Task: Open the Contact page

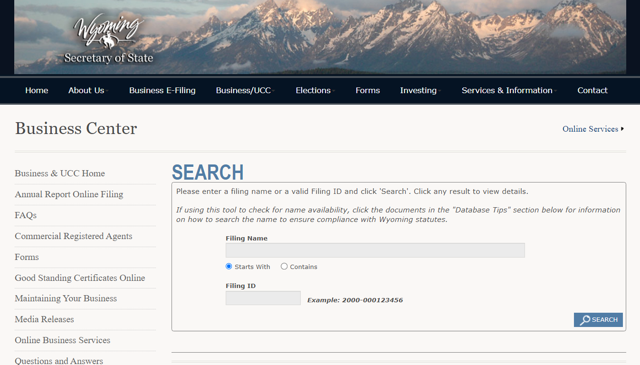Action: click(592, 90)
